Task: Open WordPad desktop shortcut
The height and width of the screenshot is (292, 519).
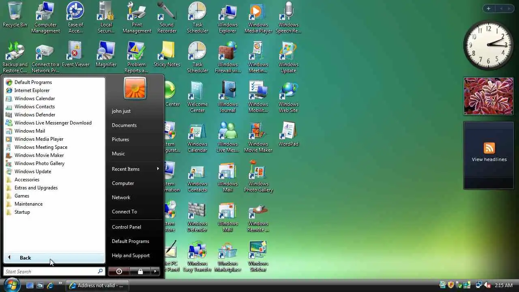Action: coord(288,134)
